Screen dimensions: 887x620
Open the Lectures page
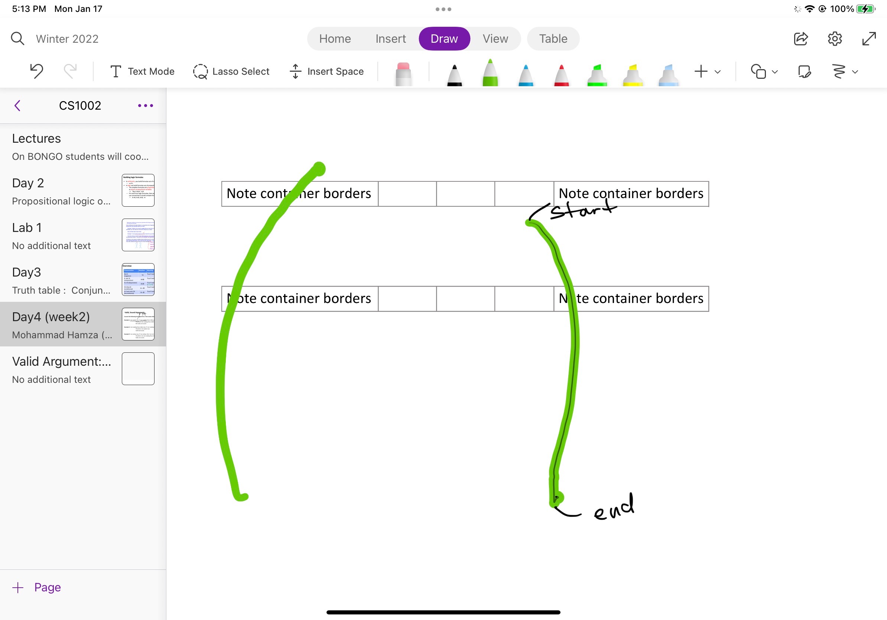[x=83, y=147]
